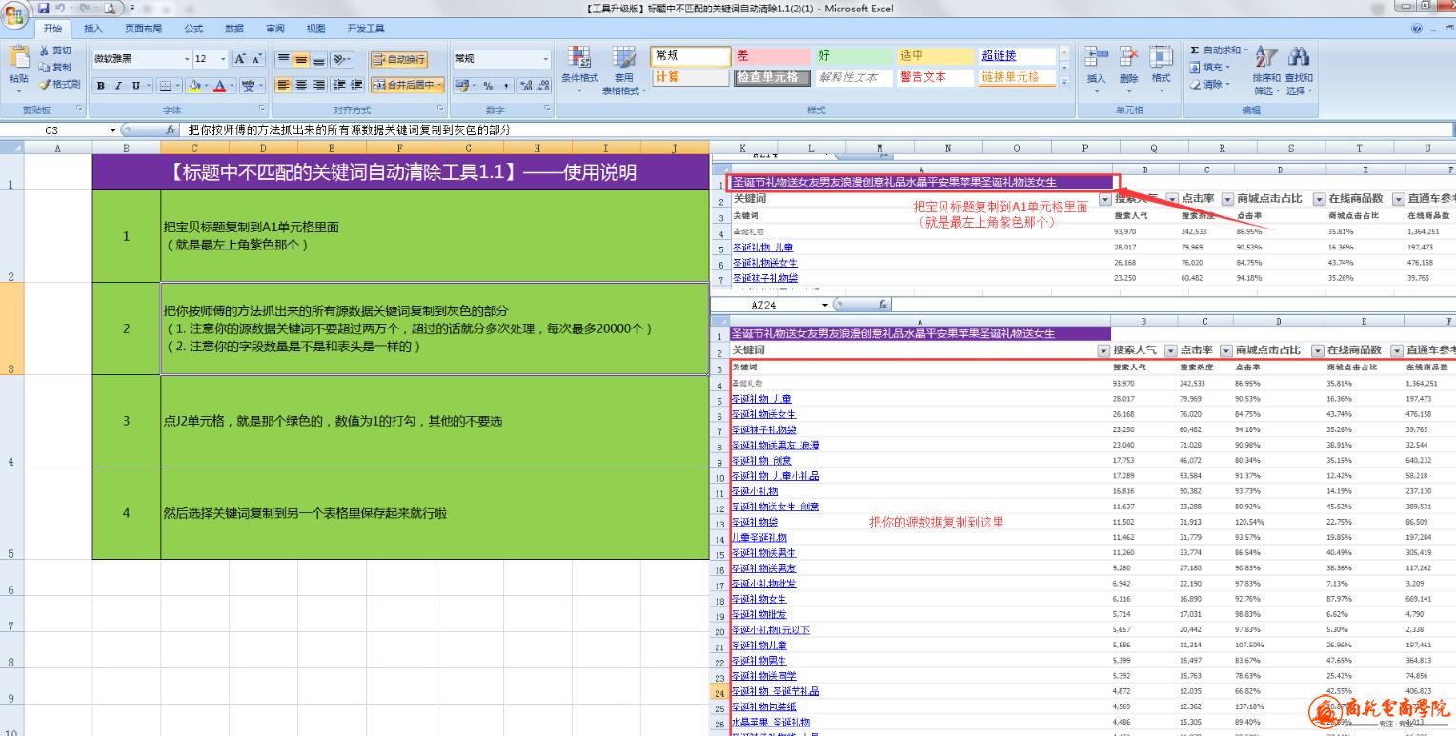Expand the 合并后居中 merge options arrow
Screen dimensions: 1456x736
pyautogui.click(x=439, y=85)
